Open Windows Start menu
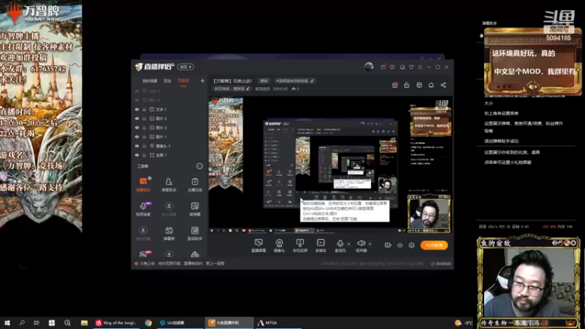This screenshot has height=329, width=585. 7,322
